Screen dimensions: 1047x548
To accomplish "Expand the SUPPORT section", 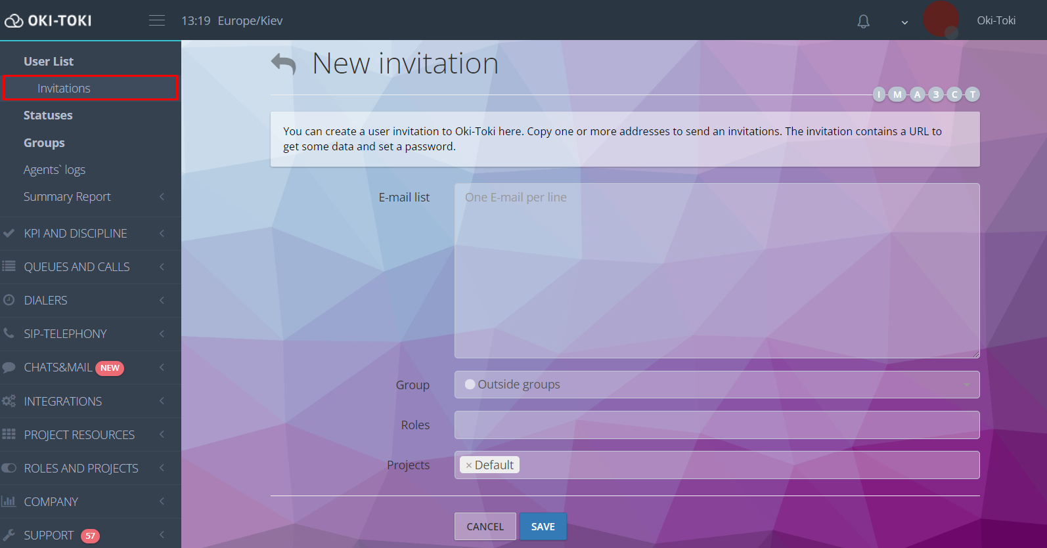I will [91, 536].
